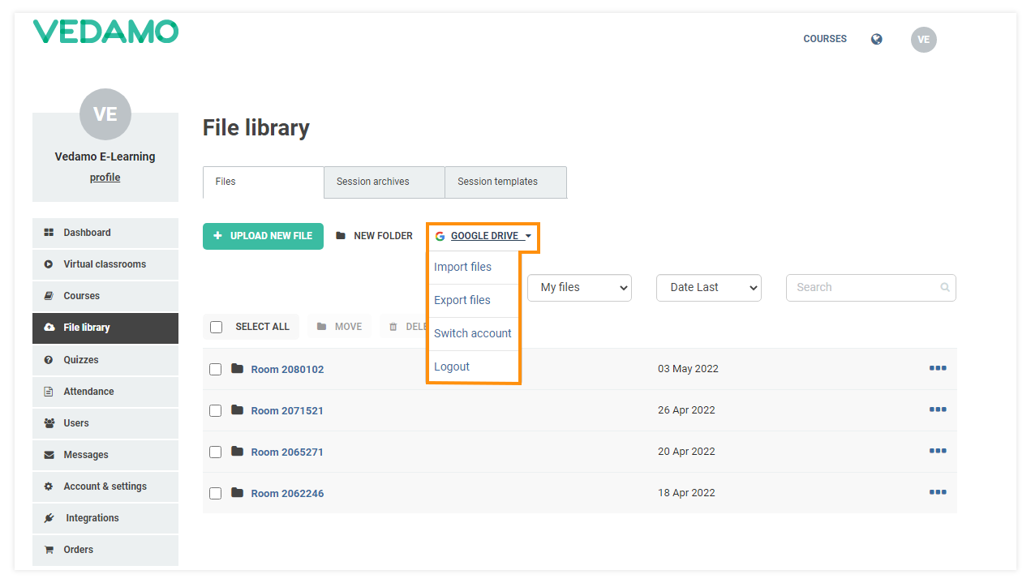The image size is (1031, 583).
Task: Open three-dot menu for Room 2071521
Action: tap(938, 409)
